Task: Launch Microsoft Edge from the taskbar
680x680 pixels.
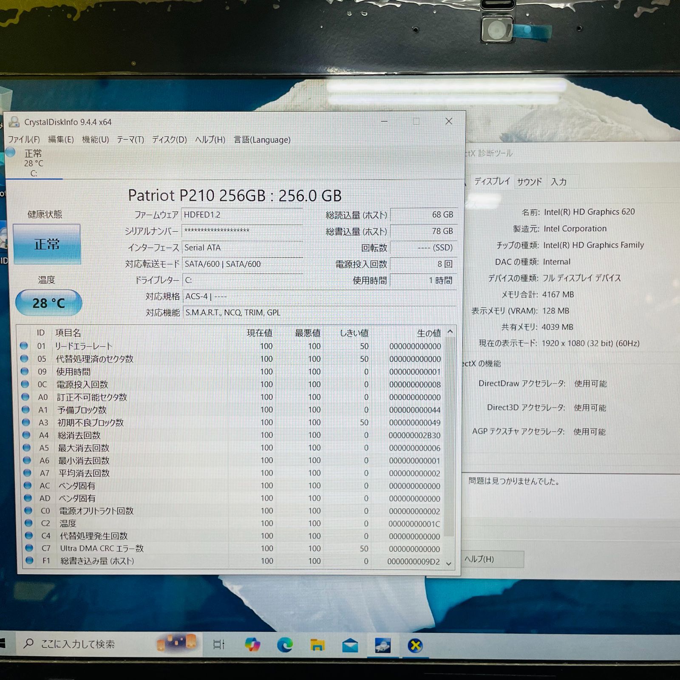Action: (285, 645)
